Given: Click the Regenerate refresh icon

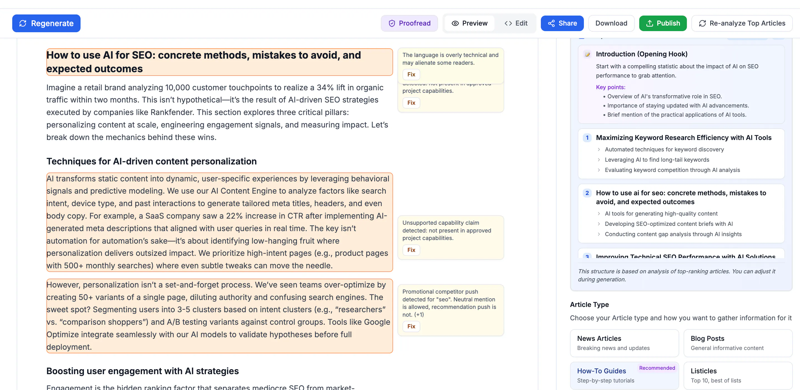Looking at the screenshot, I should (23, 23).
